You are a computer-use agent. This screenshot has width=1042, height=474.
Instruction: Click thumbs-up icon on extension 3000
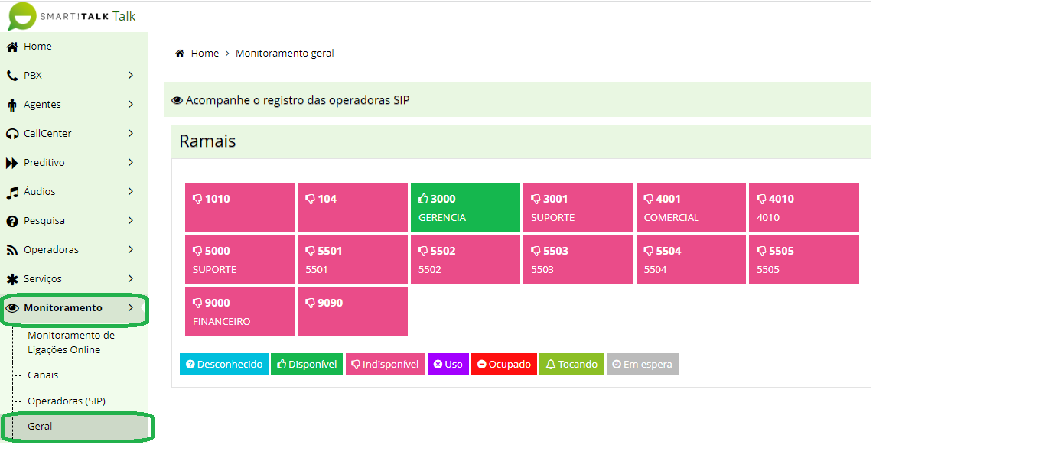[x=423, y=199]
